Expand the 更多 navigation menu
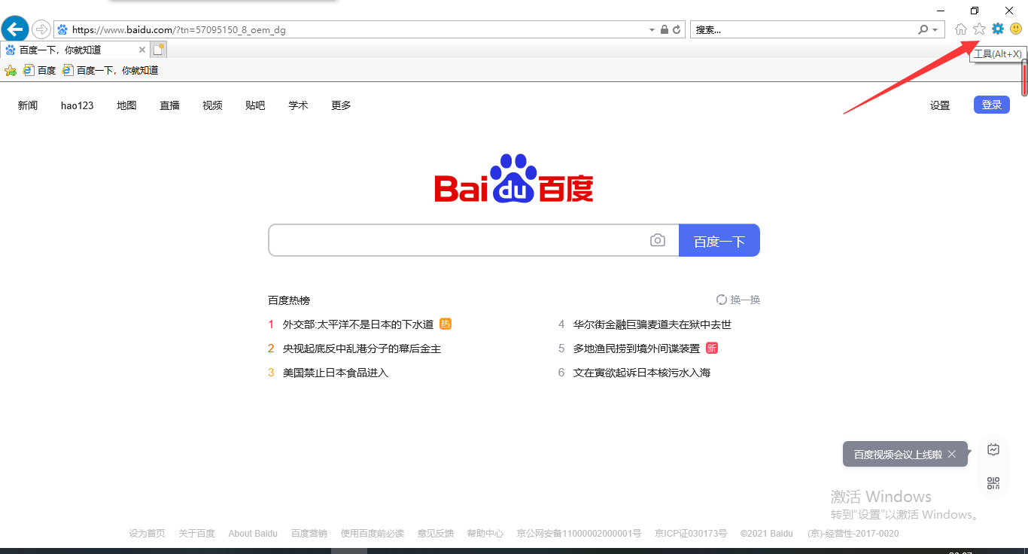This screenshot has height=554, width=1028. pyautogui.click(x=340, y=105)
